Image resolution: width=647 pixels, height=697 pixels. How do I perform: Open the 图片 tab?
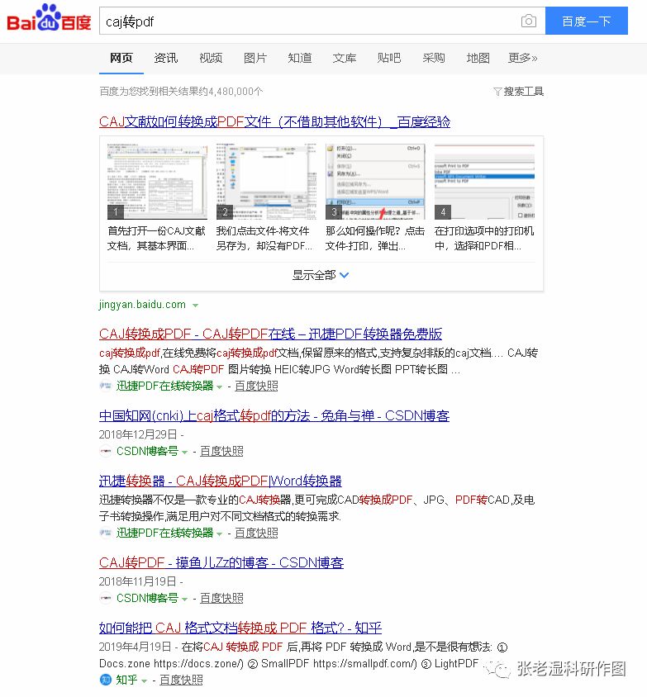click(x=255, y=58)
